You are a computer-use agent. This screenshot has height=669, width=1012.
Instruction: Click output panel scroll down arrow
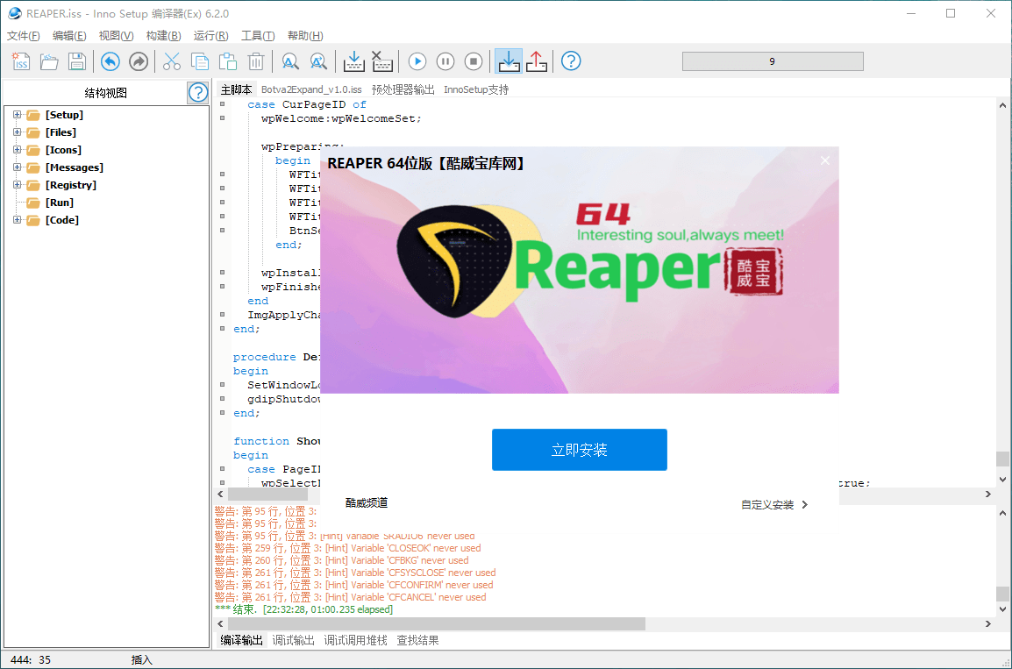(x=1002, y=609)
